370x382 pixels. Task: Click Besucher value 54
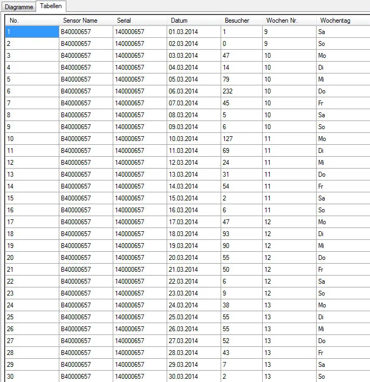[242, 186]
